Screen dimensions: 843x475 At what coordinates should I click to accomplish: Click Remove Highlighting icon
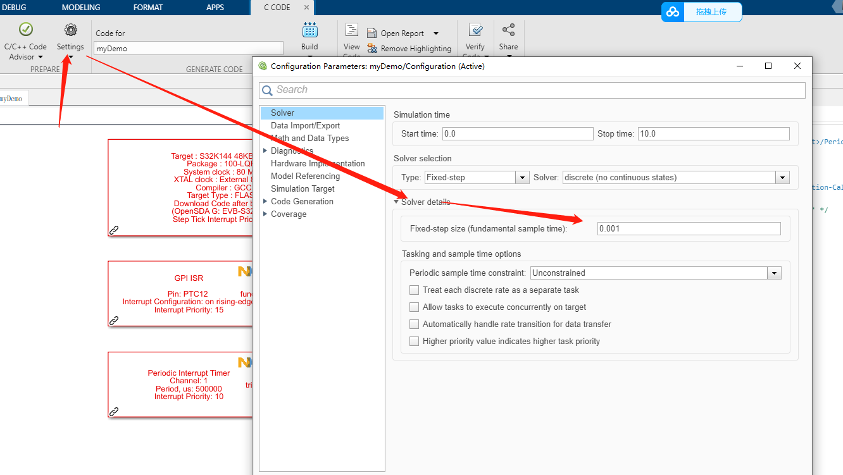tap(372, 49)
